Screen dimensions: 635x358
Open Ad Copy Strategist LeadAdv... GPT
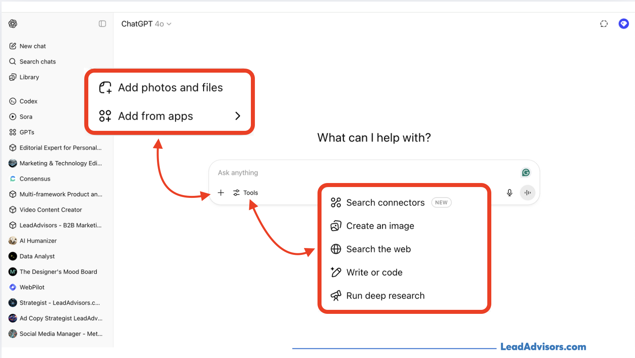[x=55, y=318]
